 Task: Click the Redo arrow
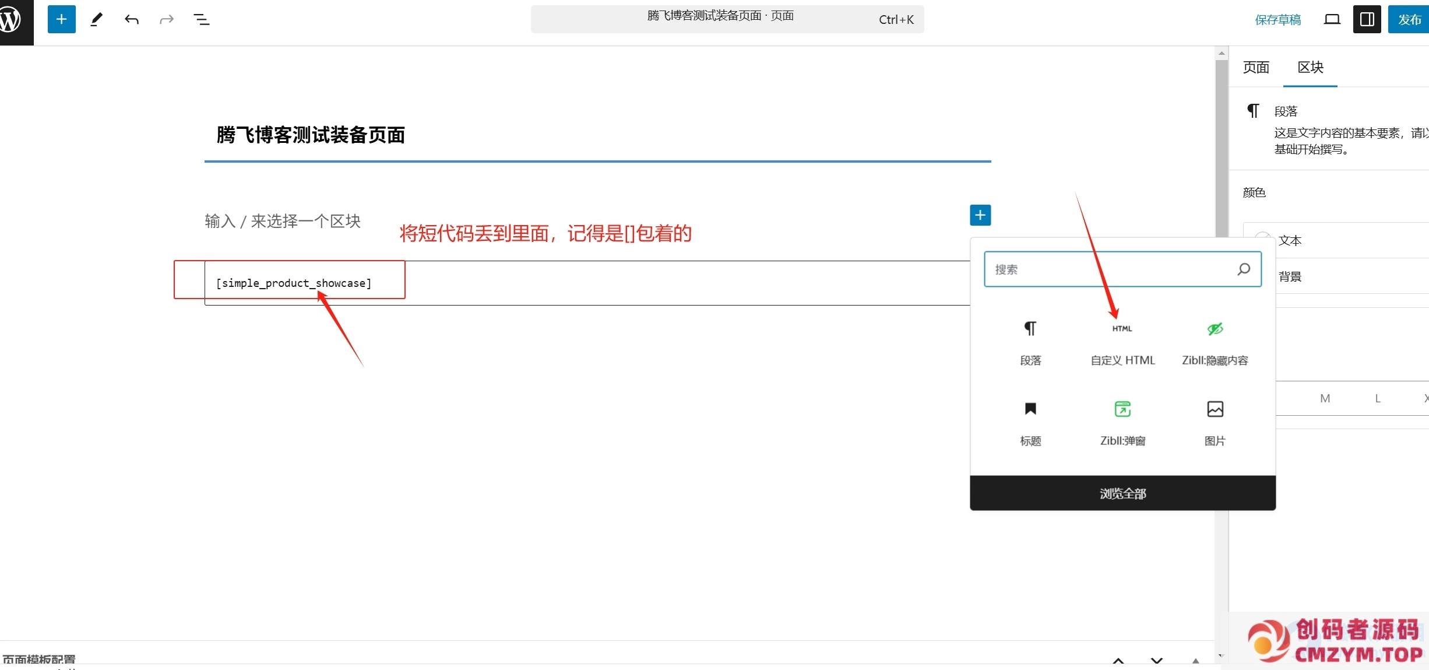[x=167, y=20]
